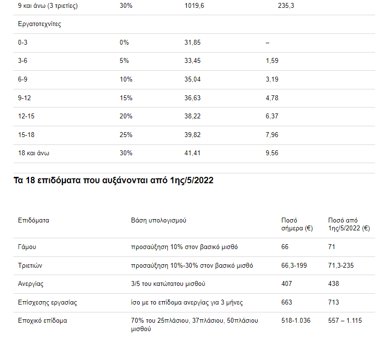The image size is (381, 337).
Task: Click heading Τα 18 επιδόματα που αυξάνονται
Action: 114,180
